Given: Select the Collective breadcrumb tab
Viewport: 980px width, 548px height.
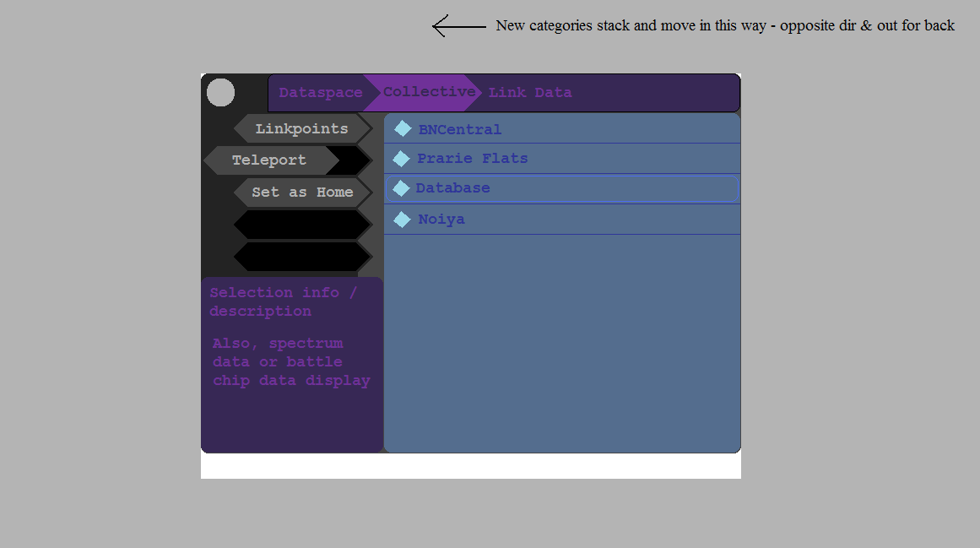Looking at the screenshot, I should pos(429,92).
